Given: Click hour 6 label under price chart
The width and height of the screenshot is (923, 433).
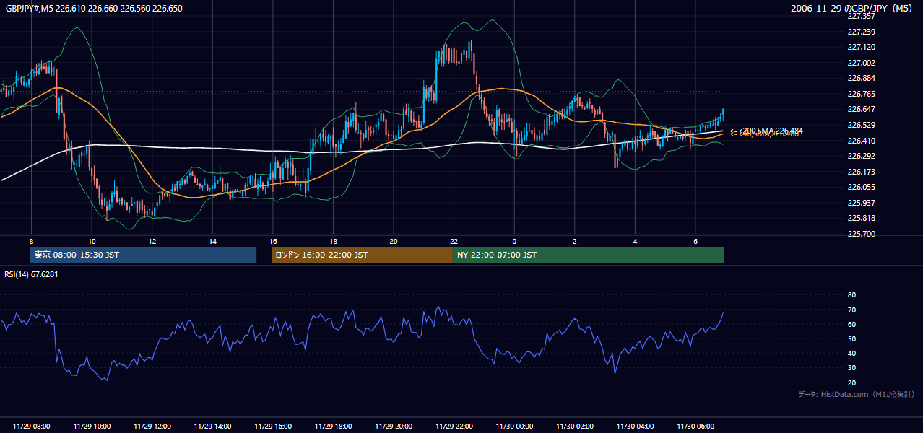Looking at the screenshot, I should [695, 240].
